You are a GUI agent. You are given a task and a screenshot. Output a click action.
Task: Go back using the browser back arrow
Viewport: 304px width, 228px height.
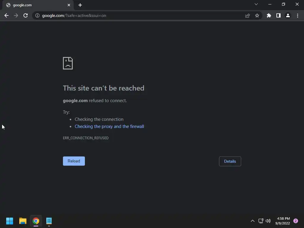(7, 15)
